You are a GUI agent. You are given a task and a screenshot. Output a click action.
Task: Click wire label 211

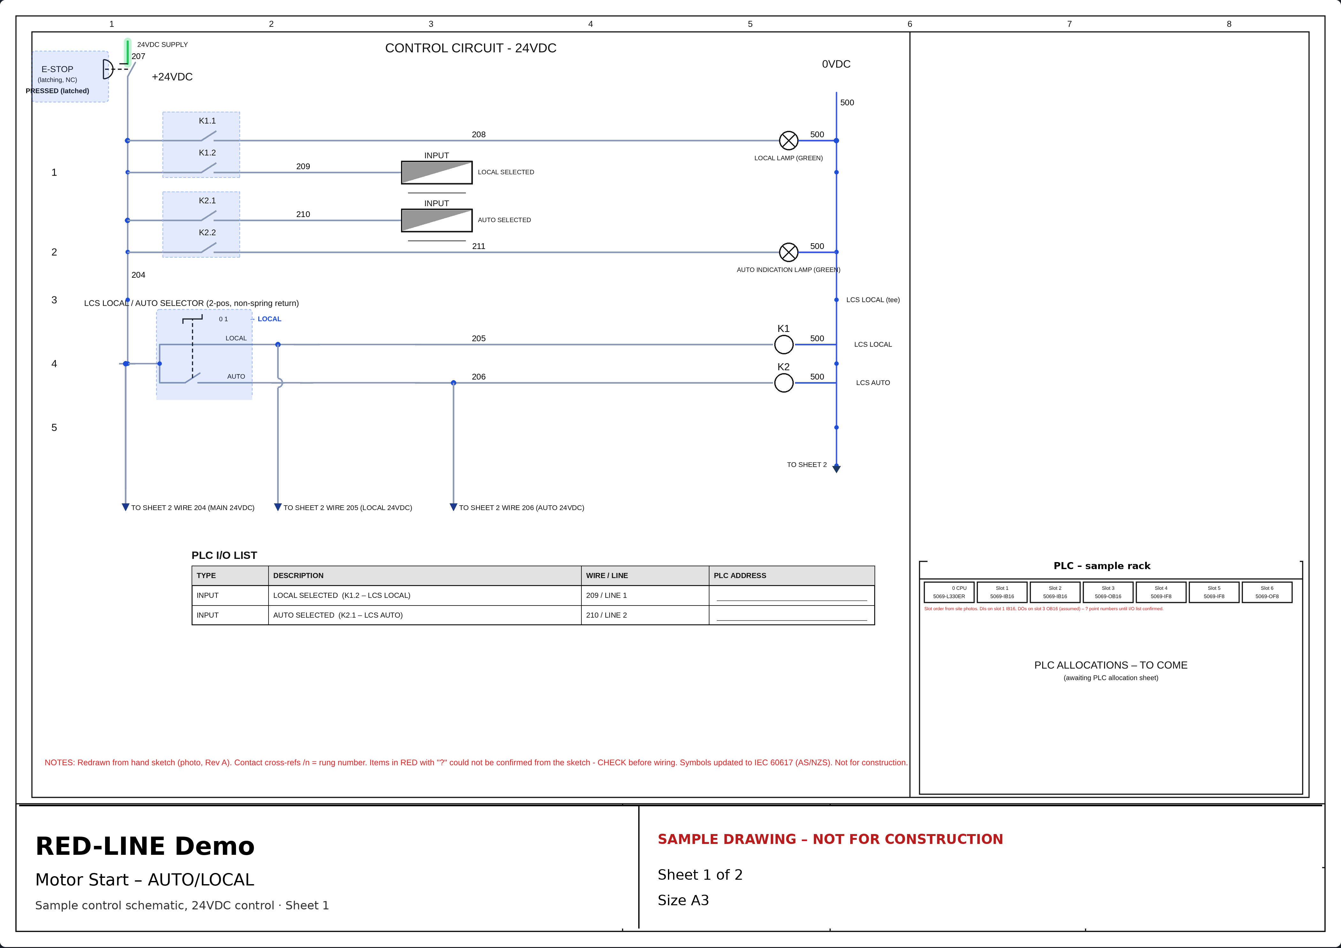coord(478,246)
